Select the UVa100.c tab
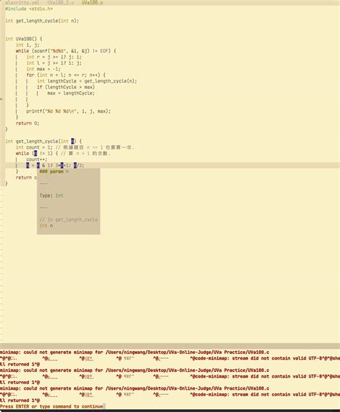The image size is (340, 412). tap(92, 3)
